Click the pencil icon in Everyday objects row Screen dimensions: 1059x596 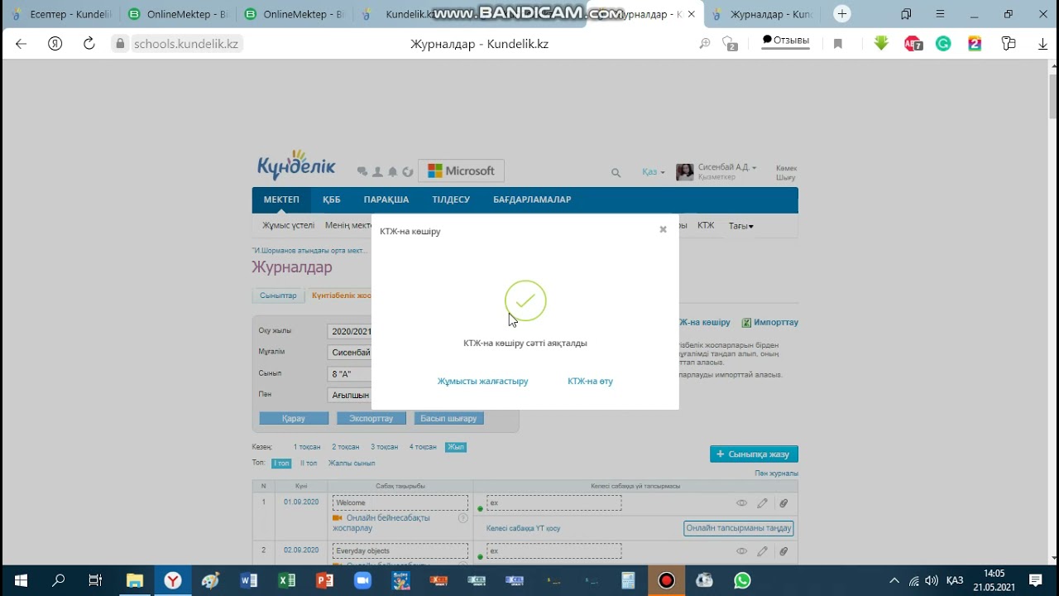tap(762, 551)
